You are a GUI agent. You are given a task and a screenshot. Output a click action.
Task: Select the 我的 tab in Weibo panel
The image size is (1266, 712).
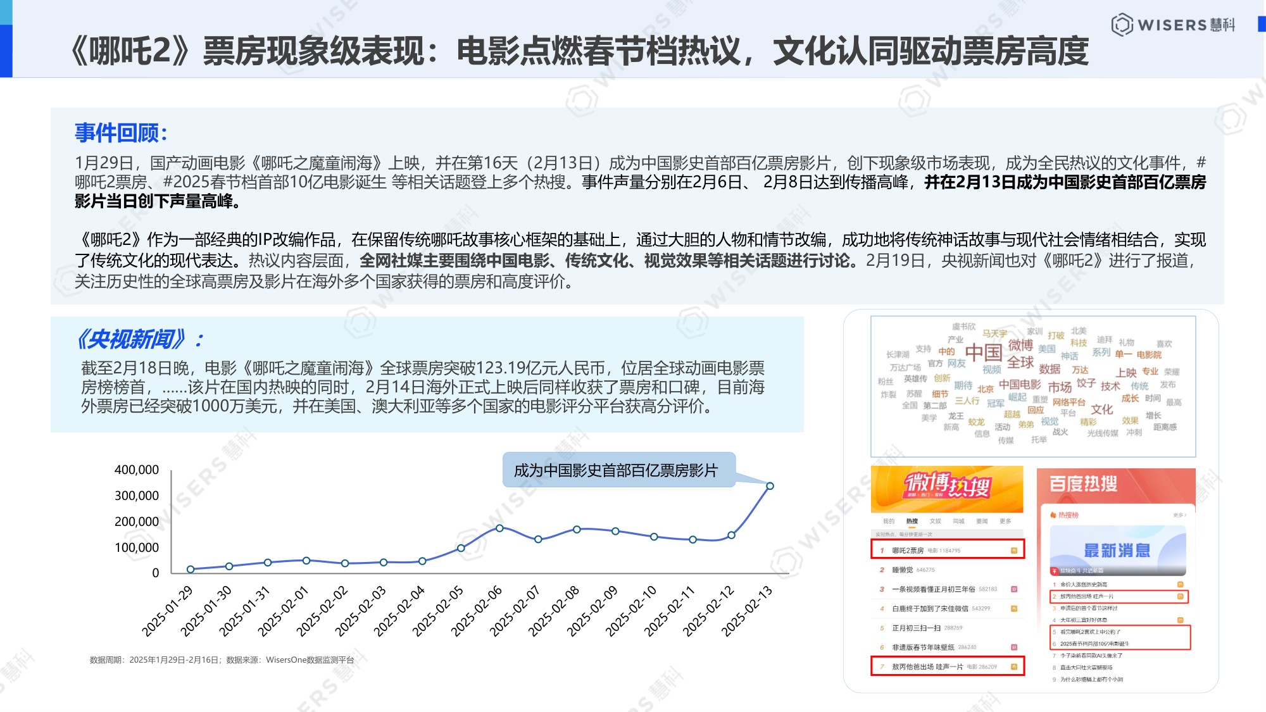pos(889,522)
